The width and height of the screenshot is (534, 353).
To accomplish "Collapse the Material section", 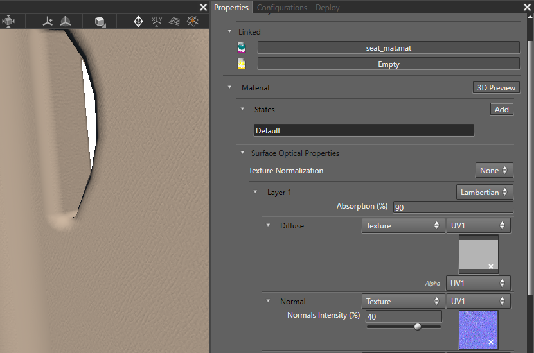I will [229, 87].
